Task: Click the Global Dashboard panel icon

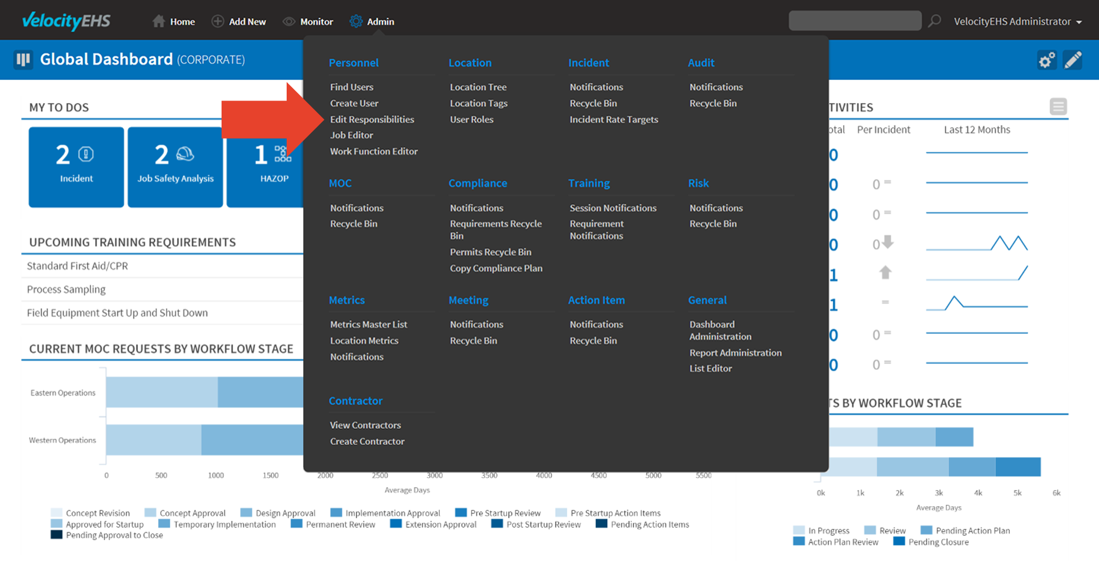Action: click(23, 59)
